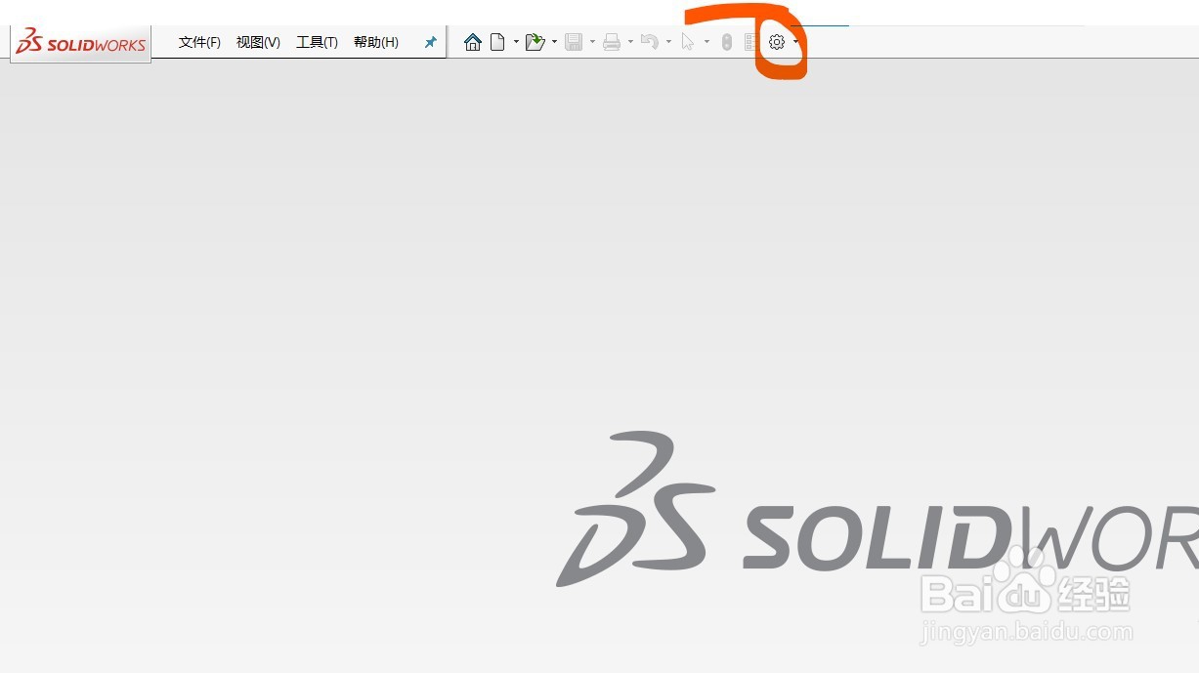
Task: Open the 文件(F) menu
Action: pyautogui.click(x=199, y=42)
